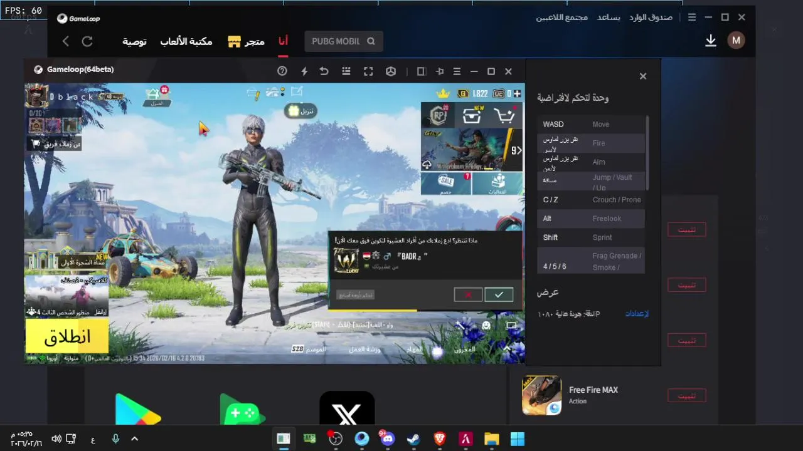Open مجتمع اللاعبين link
This screenshot has height=451, width=803.
pos(561,17)
